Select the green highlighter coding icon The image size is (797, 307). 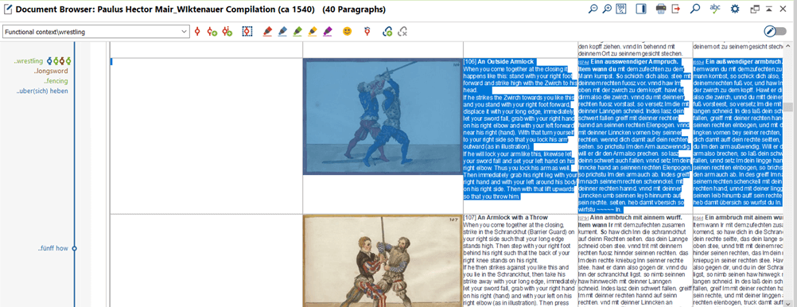pyautogui.click(x=297, y=32)
